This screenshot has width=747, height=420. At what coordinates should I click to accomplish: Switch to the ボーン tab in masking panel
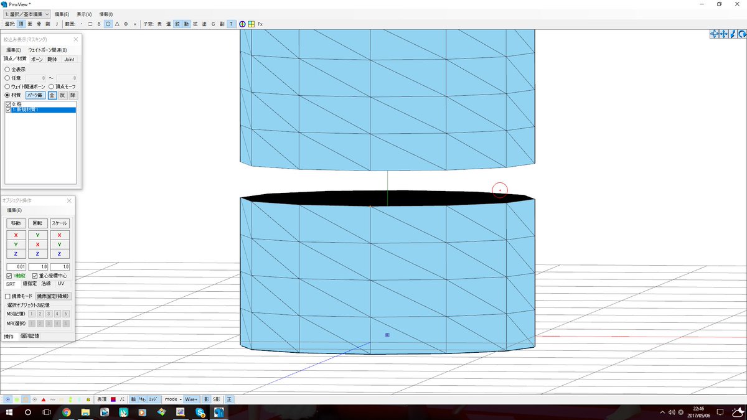coord(37,60)
